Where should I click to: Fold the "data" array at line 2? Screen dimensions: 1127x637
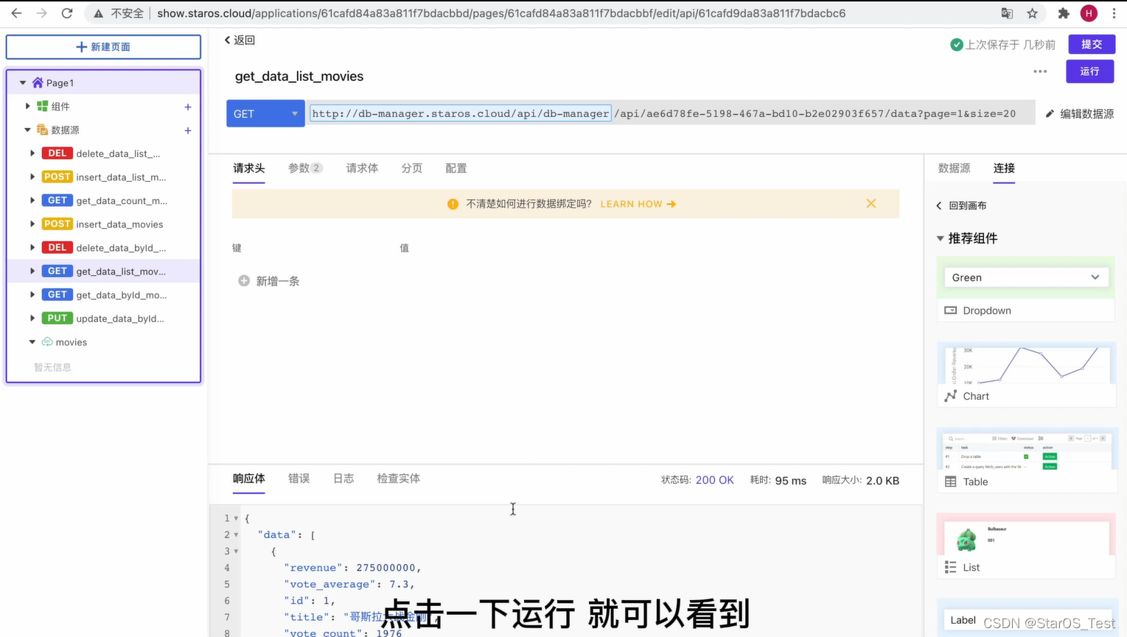236,535
